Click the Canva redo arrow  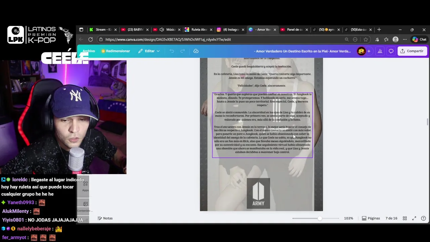tap(183, 51)
